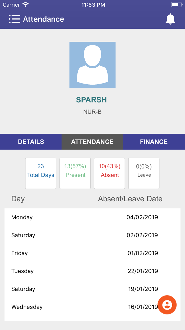This screenshot has height=330, width=185.
Task: Tap the student name SPARSH
Action: [91, 100]
